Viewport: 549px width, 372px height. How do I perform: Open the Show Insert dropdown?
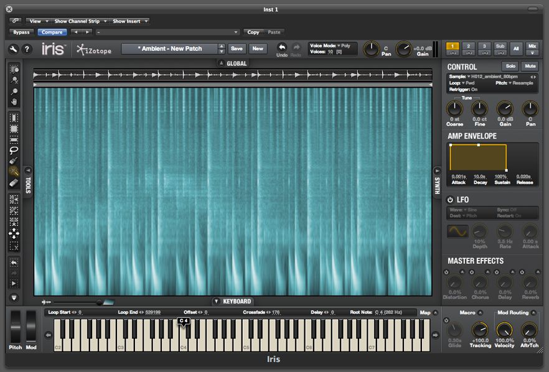tap(129, 21)
